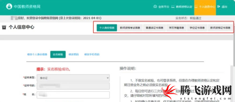
Task: Click the 证件号码 input field
Action: tap(73, 86)
